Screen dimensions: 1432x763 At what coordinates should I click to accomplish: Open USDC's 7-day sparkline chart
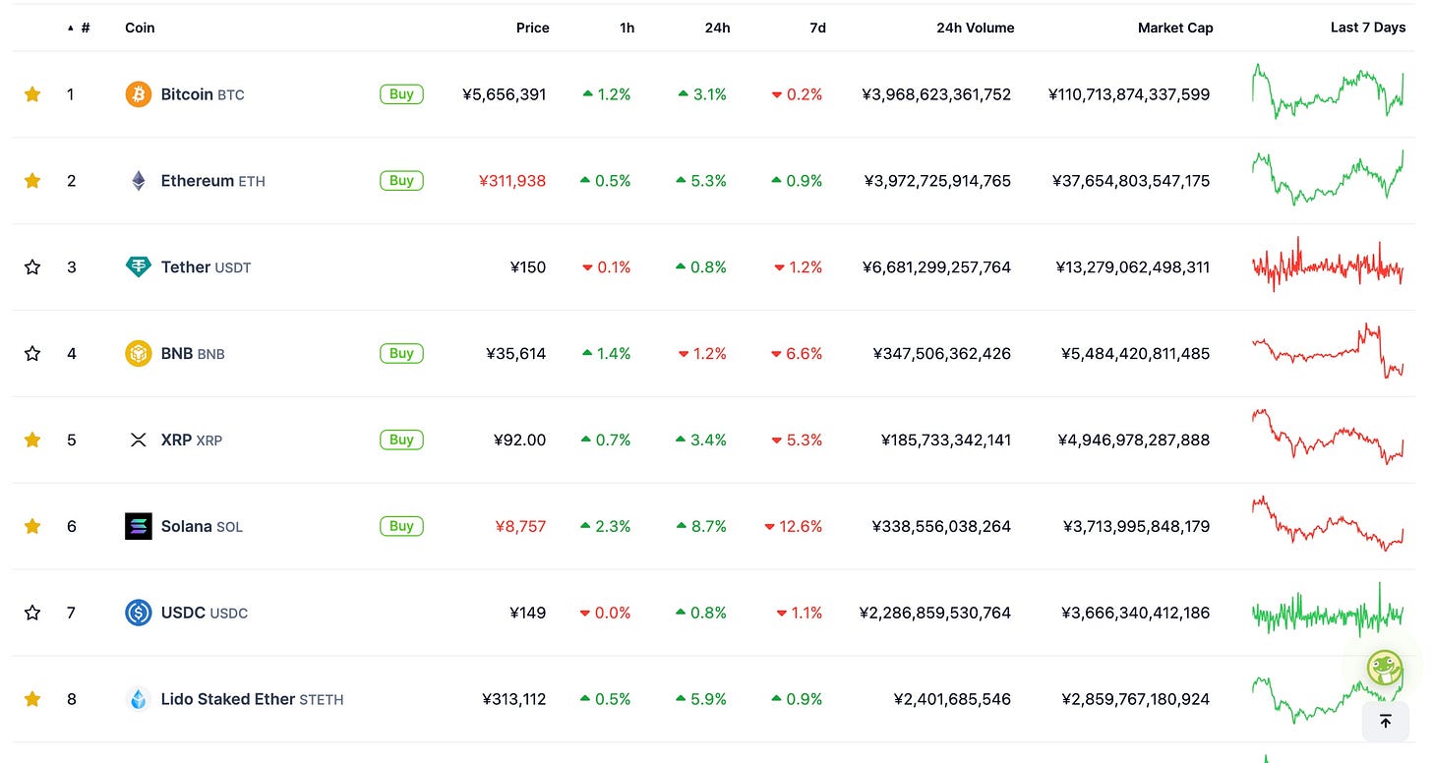tap(1328, 611)
